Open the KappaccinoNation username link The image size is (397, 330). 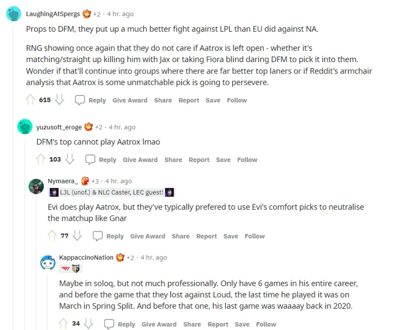pyautogui.click(x=86, y=257)
